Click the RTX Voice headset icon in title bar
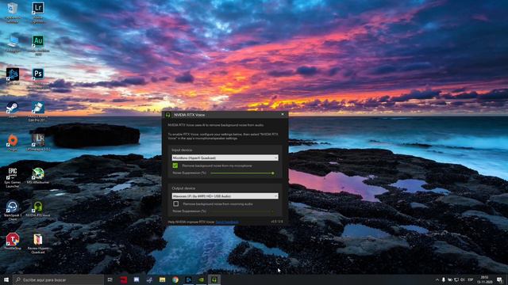 167,115
